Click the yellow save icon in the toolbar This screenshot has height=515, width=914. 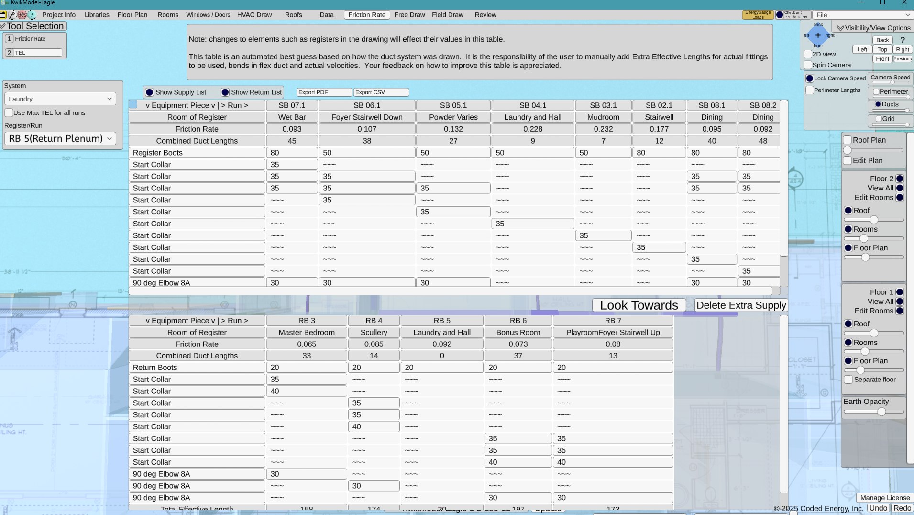click(3, 15)
